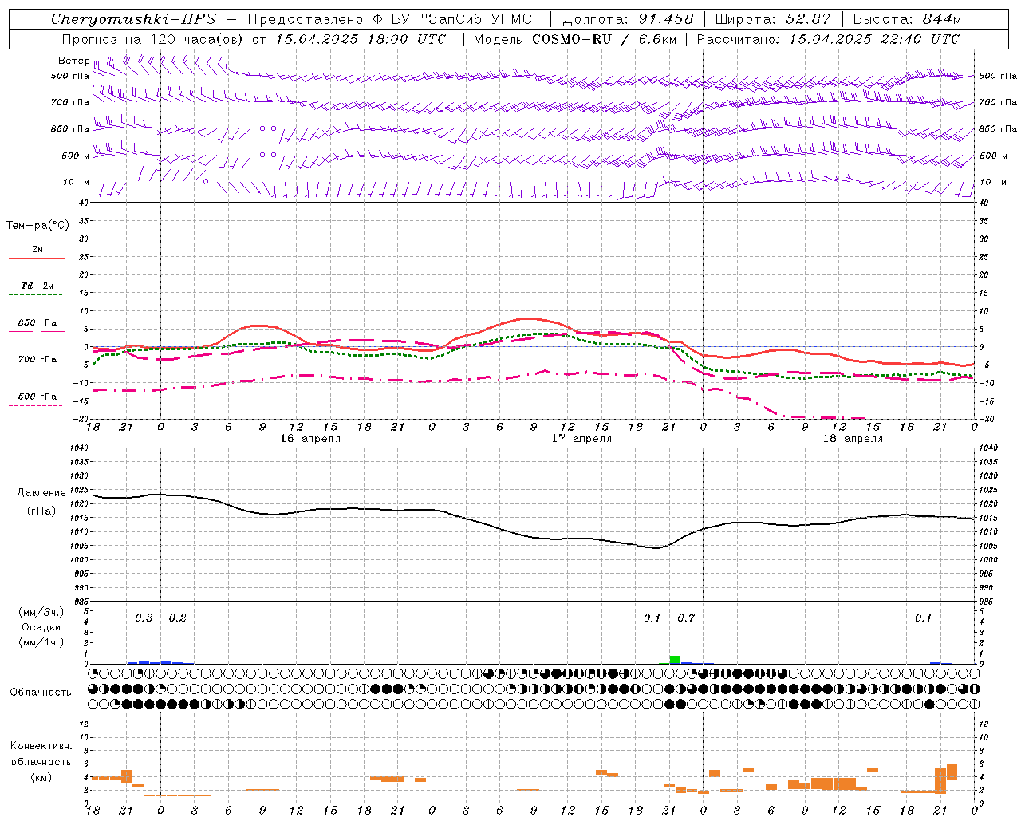Click the (км) convective height unit
The image size is (1021, 817).
41,777
